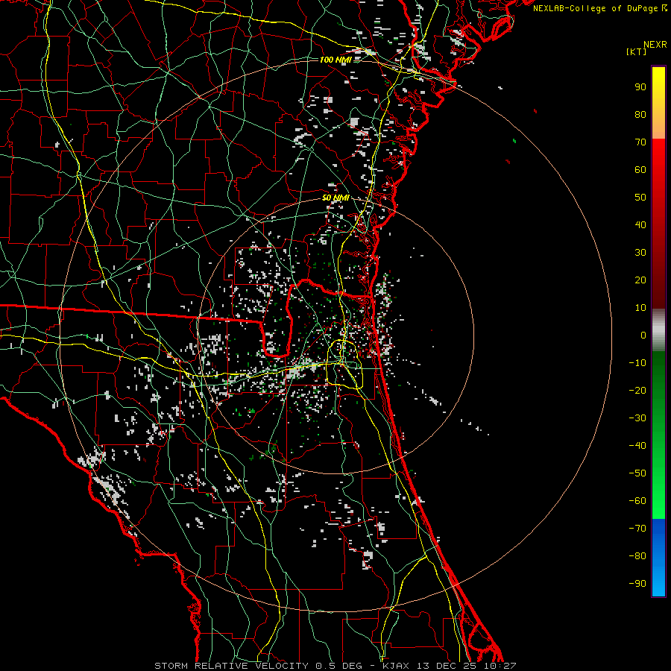Select the positive 70 scale value
Viewport: 671px width, 671px height.
tap(640, 142)
